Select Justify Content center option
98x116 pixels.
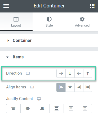click(28, 109)
